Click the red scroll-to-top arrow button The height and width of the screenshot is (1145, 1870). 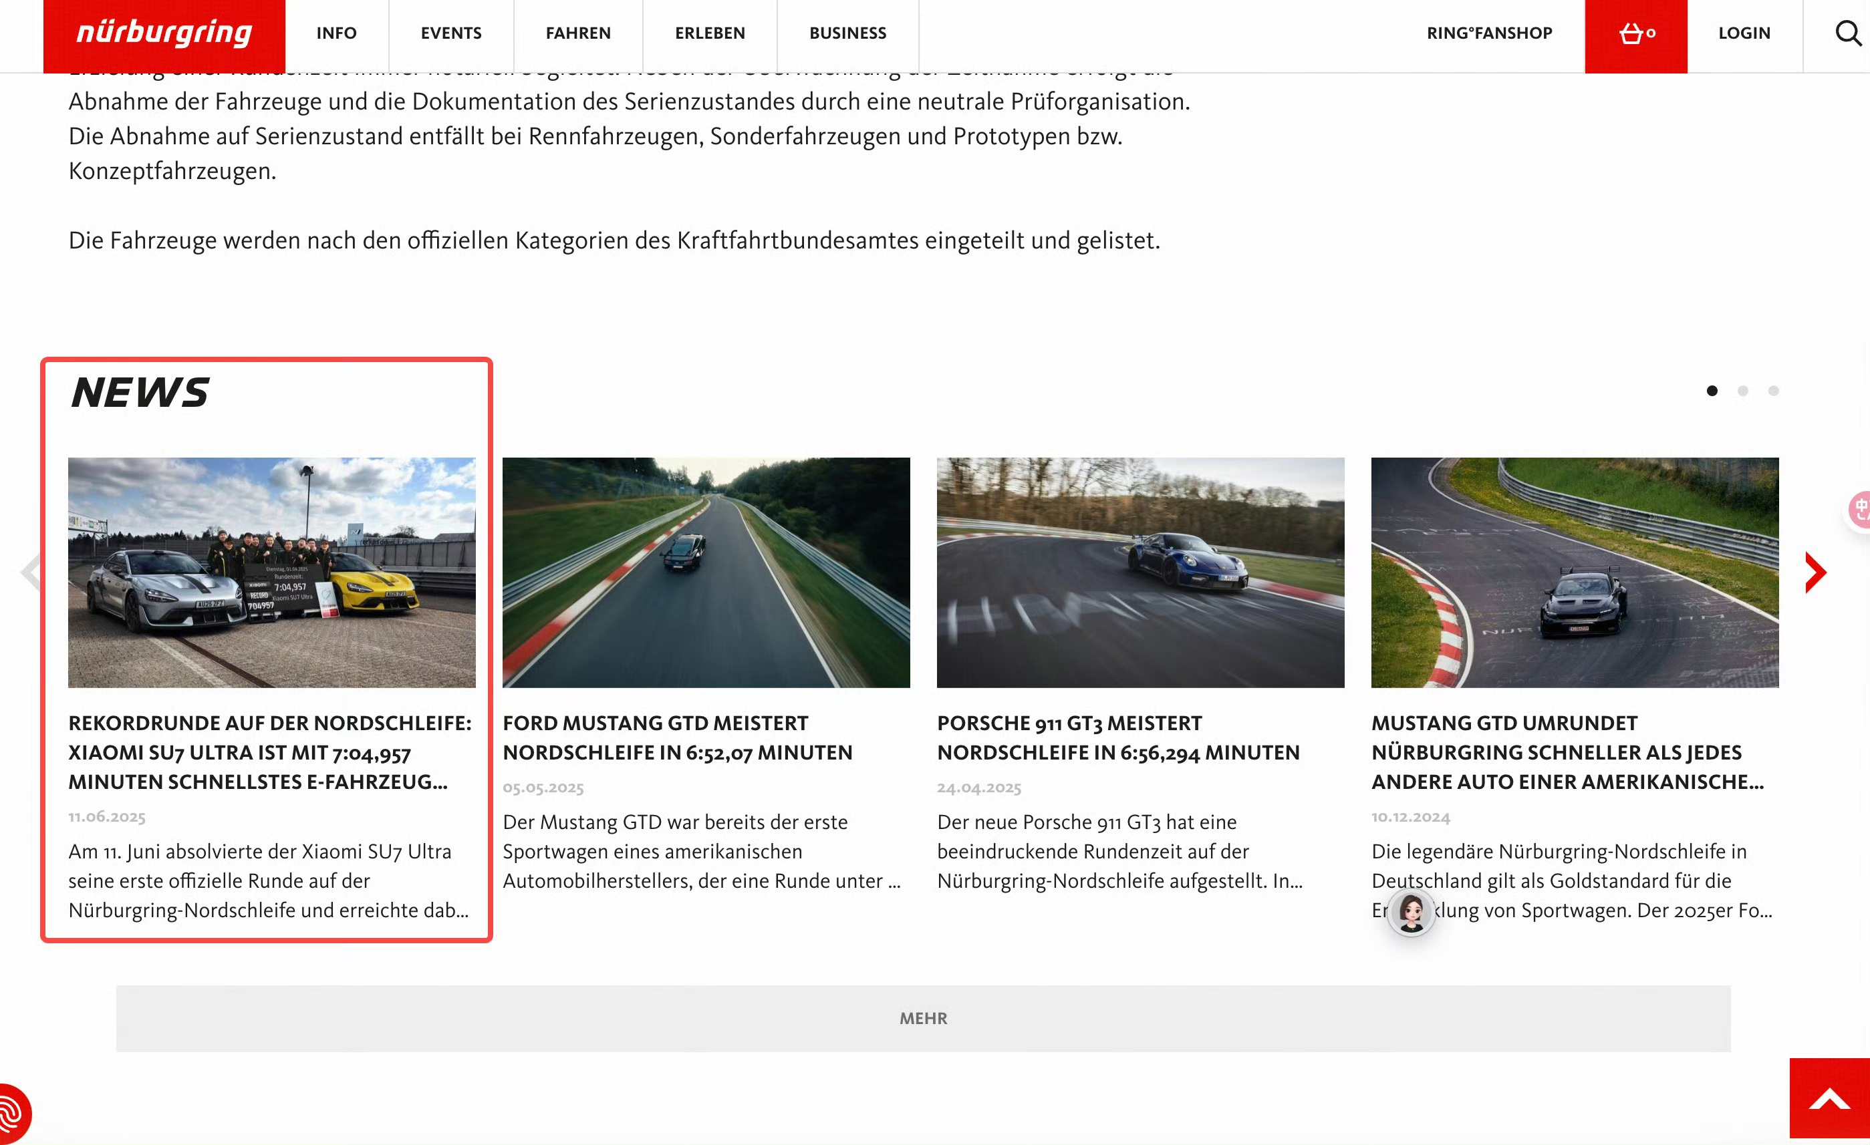pyautogui.click(x=1829, y=1098)
